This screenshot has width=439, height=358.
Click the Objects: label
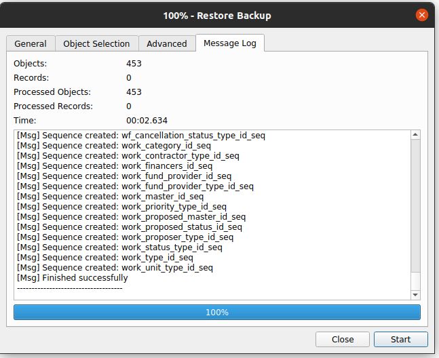[31, 64]
